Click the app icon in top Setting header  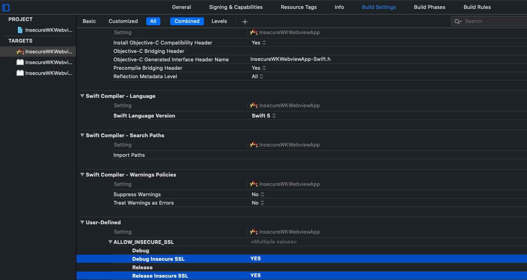pyautogui.click(x=254, y=33)
